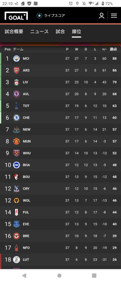This screenshot has height=283, width=121.
Task: Open the GOAL logo home page
Action: [16, 16]
